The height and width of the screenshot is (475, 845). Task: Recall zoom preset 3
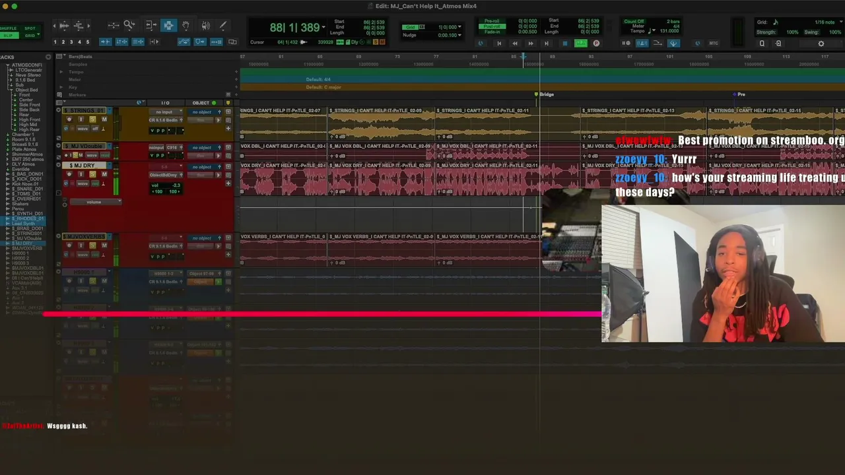[72, 42]
